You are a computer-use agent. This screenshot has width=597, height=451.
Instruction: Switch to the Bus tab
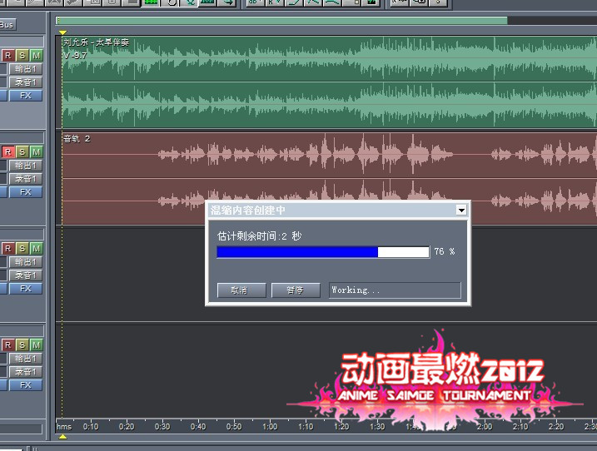[7, 25]
